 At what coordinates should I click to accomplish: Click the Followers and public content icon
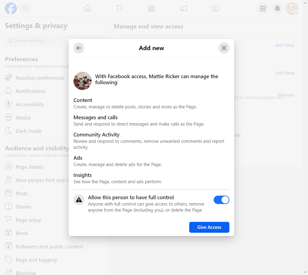[x=8, y=246]
